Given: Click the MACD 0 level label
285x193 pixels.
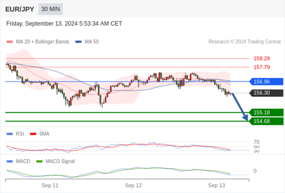Looking at the screenshot, I should [255, 171].
